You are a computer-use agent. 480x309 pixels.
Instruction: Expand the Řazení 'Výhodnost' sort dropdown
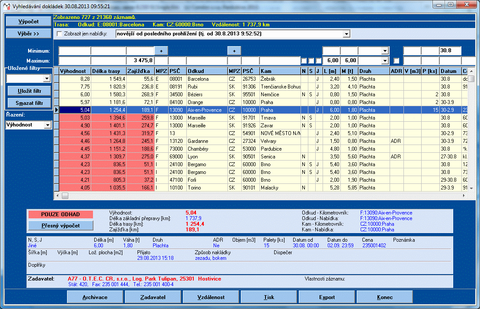coord(48,125)
